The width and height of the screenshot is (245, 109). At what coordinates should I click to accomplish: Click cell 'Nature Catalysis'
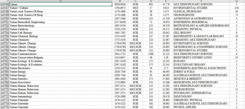coord(61,29)
